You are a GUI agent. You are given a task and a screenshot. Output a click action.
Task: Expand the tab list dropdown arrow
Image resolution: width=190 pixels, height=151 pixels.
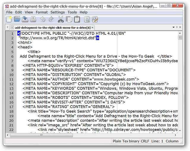[x=174, y=27]
